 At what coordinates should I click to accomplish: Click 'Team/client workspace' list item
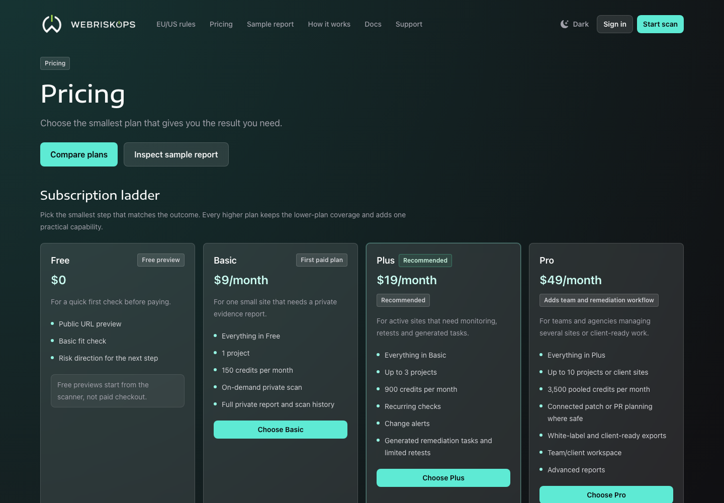[585, 453]
